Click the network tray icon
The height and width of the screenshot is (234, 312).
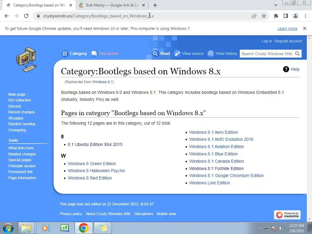coord(266,228)
